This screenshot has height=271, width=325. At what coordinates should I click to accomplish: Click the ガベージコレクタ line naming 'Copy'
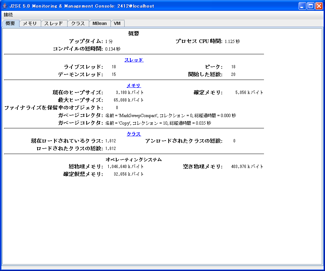click(x=158, y=123)
